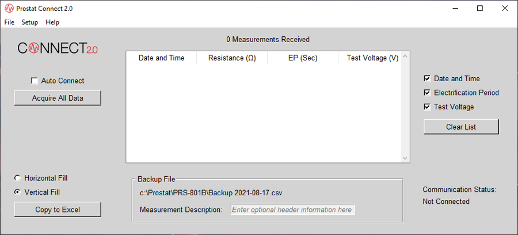Click the list's scroll-down arrow

tap(405, 158)
